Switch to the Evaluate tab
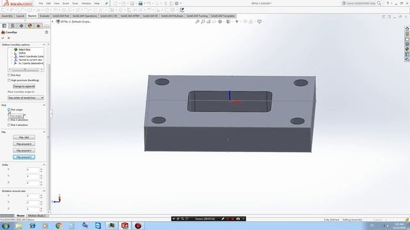 (44, 16)
